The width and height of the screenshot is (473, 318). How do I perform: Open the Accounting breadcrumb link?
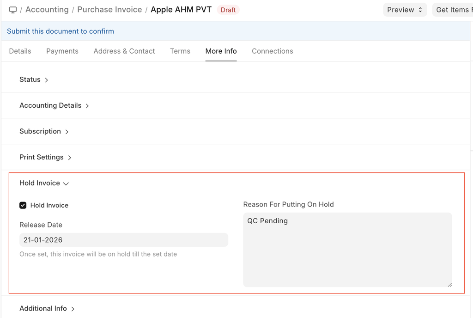(x=47, y=10)
